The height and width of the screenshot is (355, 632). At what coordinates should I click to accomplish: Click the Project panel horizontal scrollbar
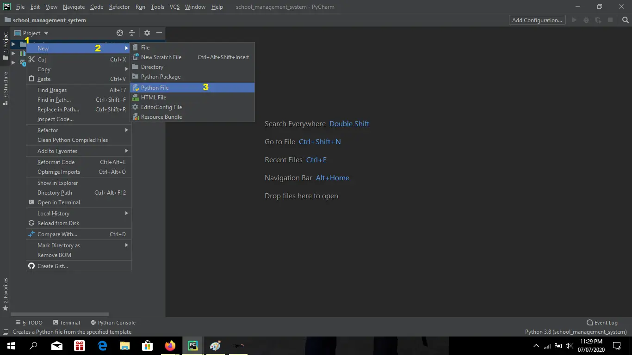pyautogui.click(x=60, y=314)
